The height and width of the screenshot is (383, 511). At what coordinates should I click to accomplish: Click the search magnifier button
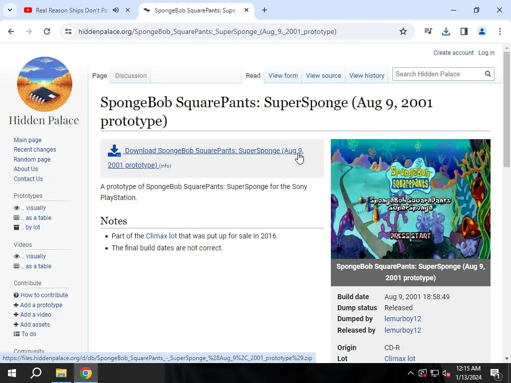[x=488, y=74]
